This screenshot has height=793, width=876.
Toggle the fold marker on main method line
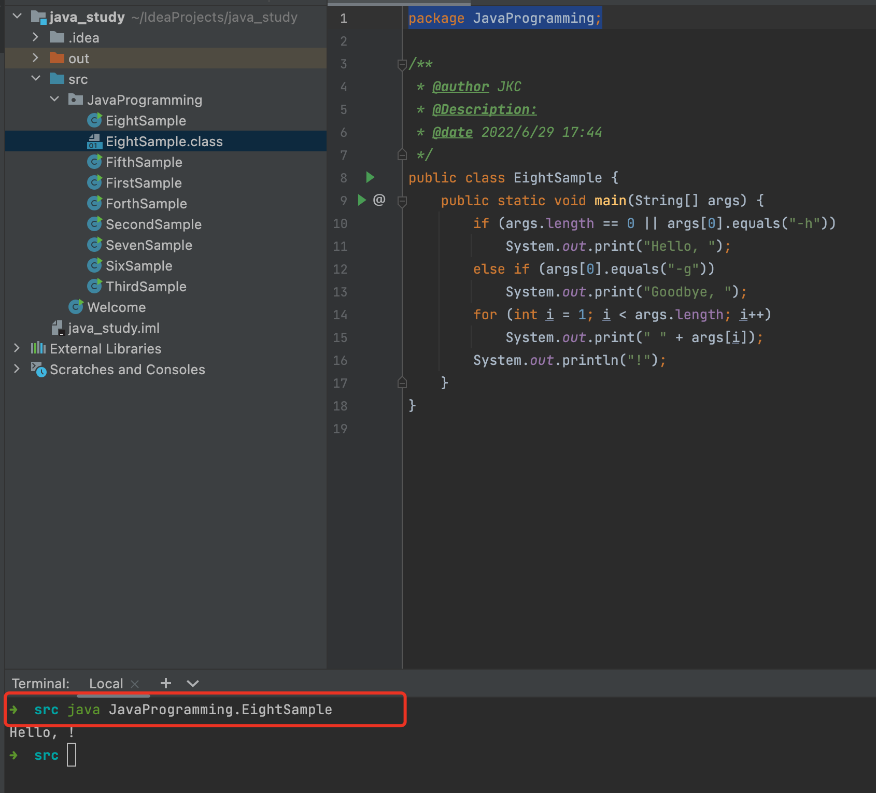pyautogui.click(x=402, y=201)
